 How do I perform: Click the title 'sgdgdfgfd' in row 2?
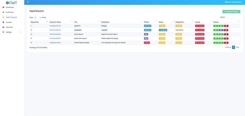[78, 30]
